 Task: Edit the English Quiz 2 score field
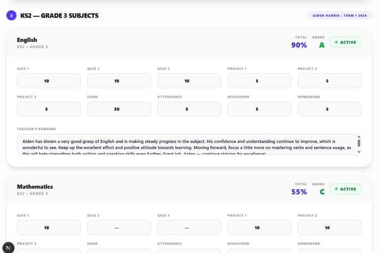[119, 81]
